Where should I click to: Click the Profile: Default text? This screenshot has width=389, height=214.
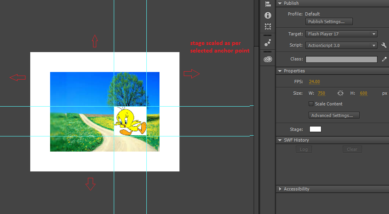pyautogui.click(x=303, y=14)
